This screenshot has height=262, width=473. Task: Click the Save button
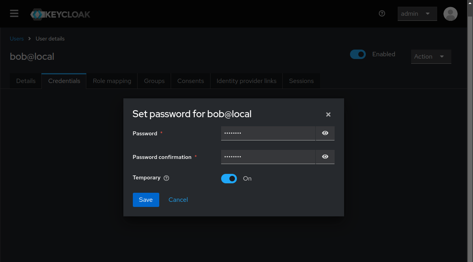[x=145, y=200]
